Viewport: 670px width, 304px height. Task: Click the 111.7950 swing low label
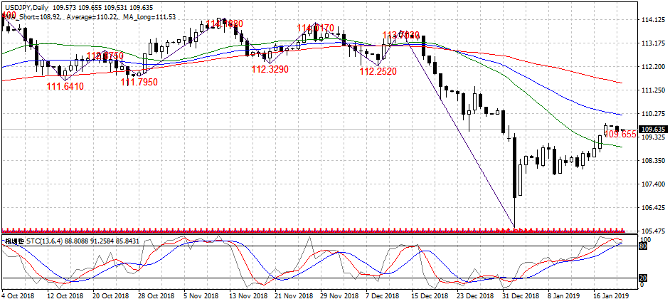point(139,82)
